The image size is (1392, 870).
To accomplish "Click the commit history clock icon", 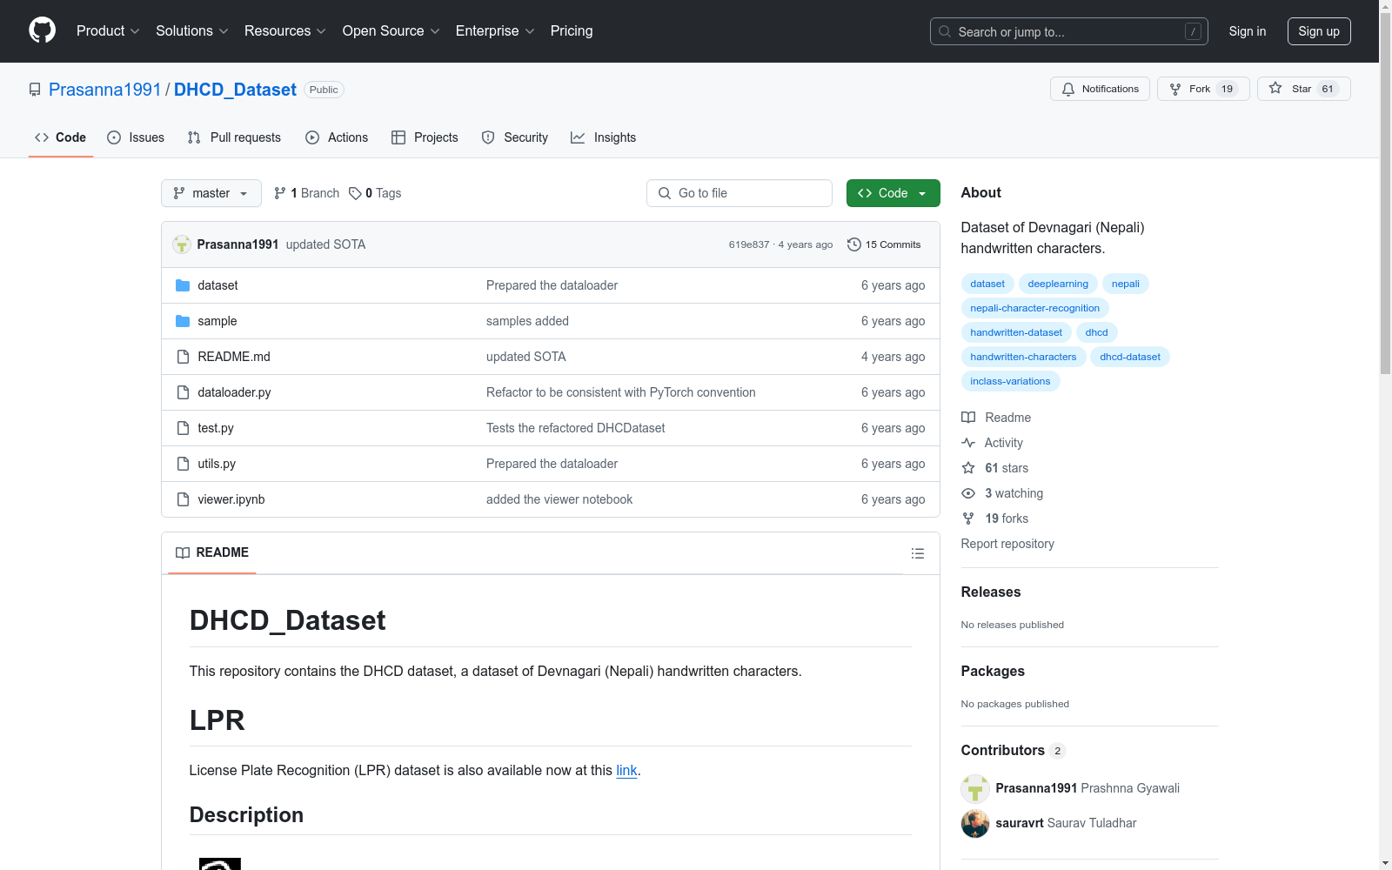I will [x=854, y=244].
